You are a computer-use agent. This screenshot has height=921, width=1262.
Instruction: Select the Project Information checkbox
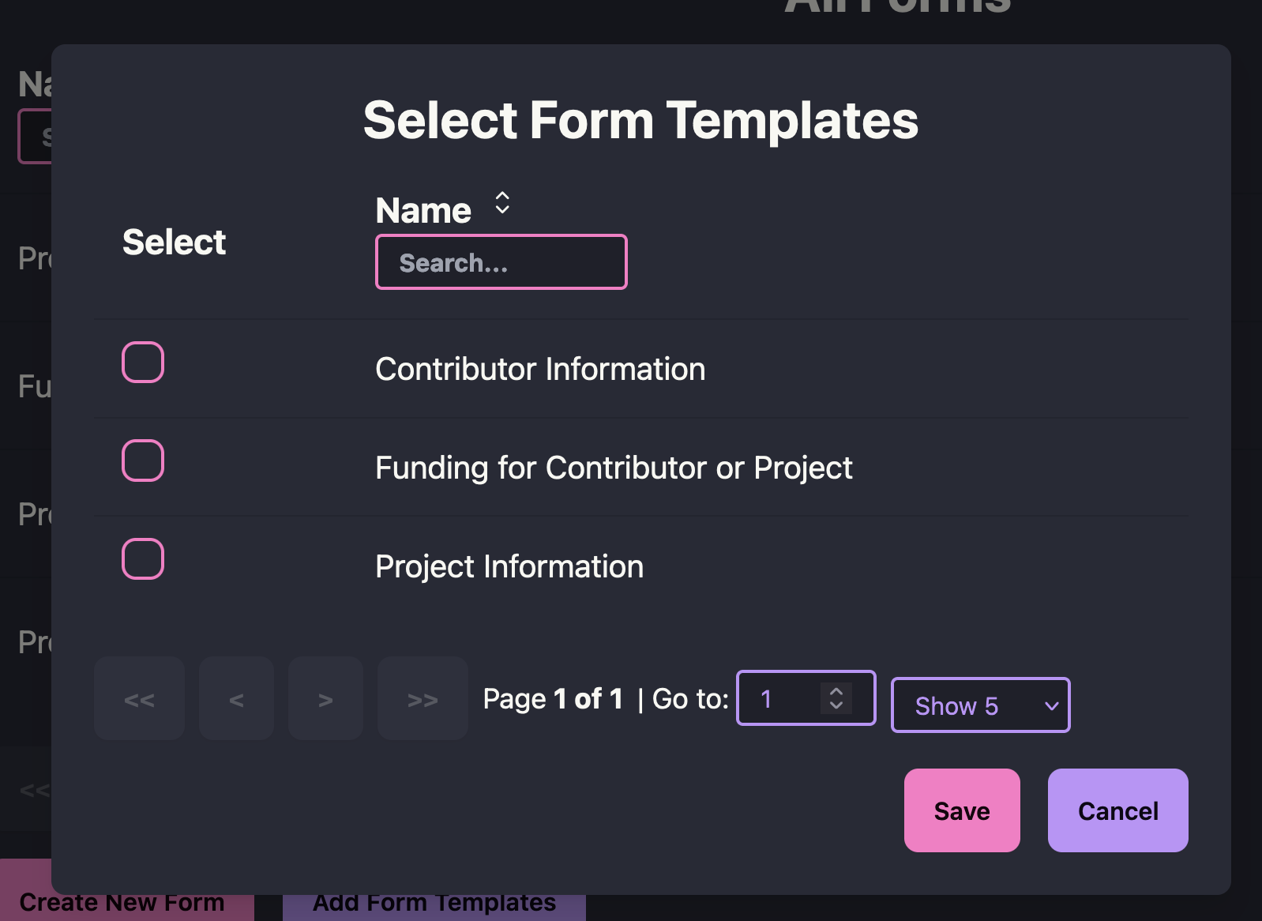tap(143, 559)
